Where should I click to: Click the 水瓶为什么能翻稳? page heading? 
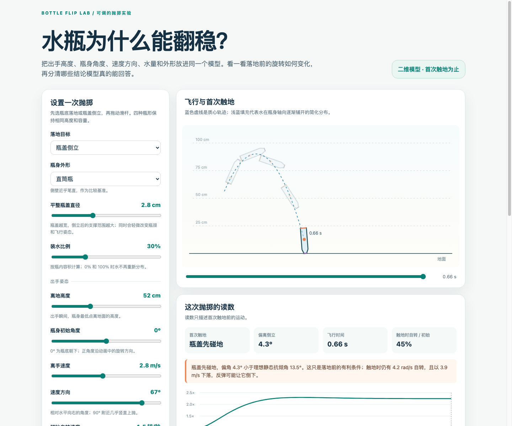click(x=135, y=41)
